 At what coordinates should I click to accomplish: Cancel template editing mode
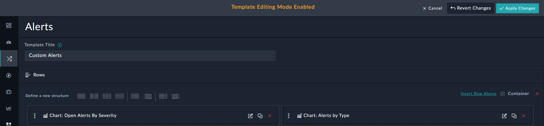432,8
